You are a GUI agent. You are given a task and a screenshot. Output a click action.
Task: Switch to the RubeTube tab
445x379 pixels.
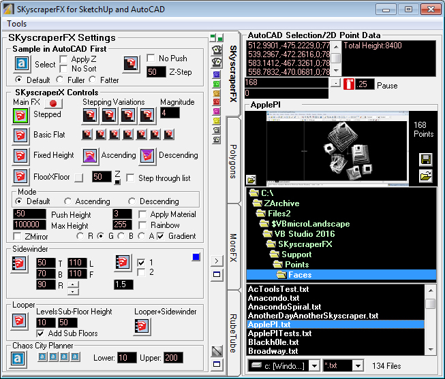pos(233,333)
